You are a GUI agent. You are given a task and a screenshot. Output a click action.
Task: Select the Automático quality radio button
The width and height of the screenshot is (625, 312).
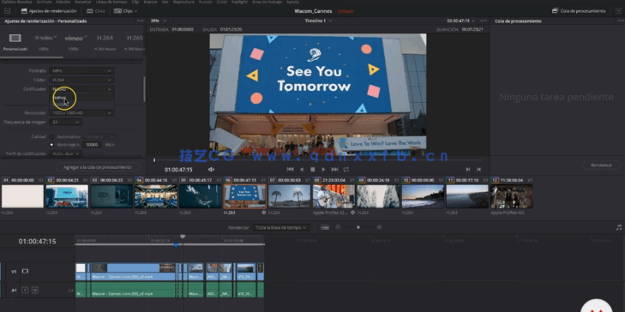tap(51, 136)
